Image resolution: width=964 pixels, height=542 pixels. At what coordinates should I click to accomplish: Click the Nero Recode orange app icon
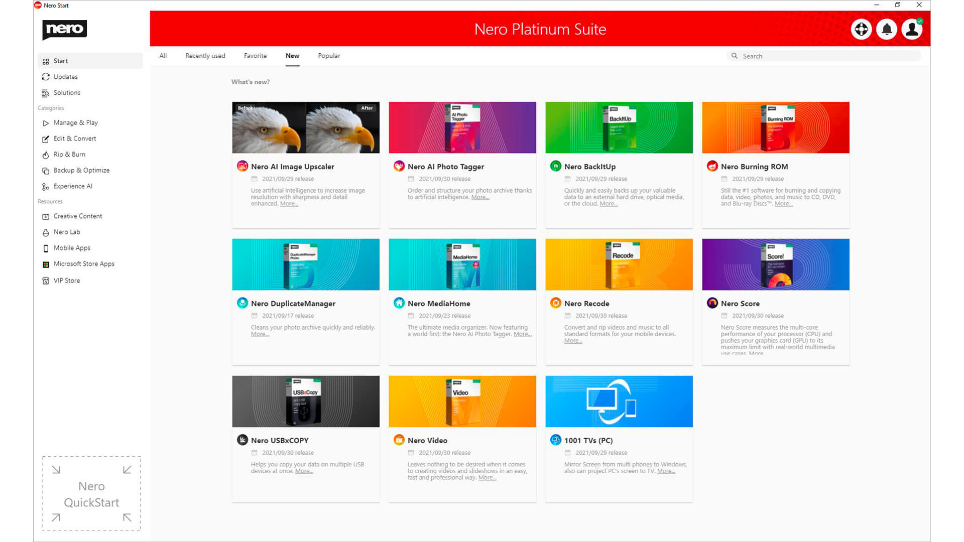556,303
